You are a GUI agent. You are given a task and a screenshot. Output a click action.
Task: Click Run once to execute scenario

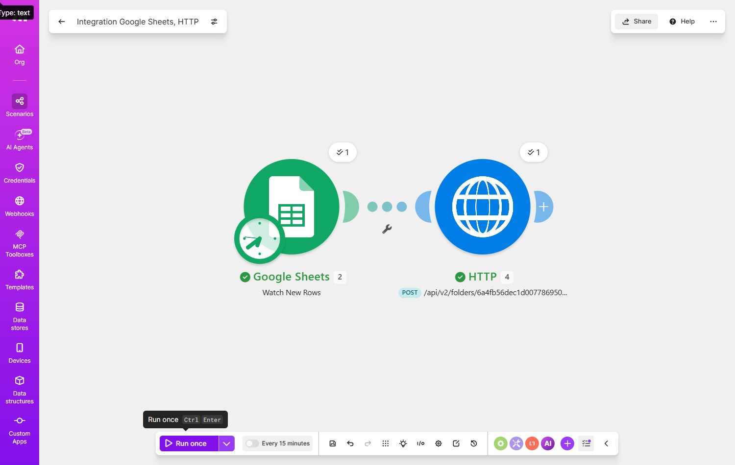[x=189, y=443]
